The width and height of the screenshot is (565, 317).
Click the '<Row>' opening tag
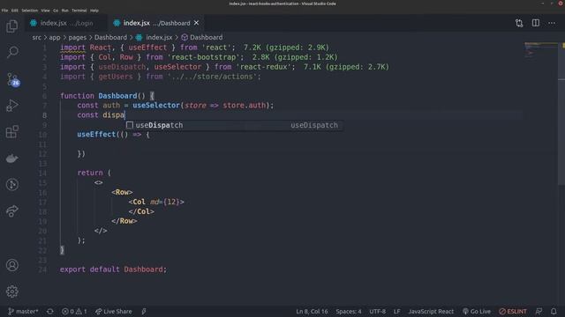tap(122, 192)
